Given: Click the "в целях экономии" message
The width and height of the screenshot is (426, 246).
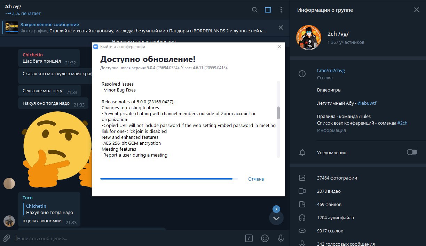Looking at the screenshot, I should (x=42, y=221).
